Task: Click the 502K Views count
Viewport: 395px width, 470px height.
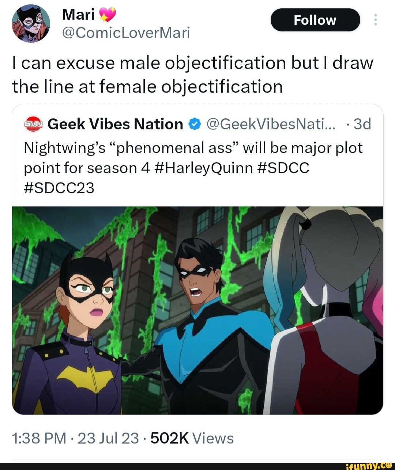Action: [192, 438]
